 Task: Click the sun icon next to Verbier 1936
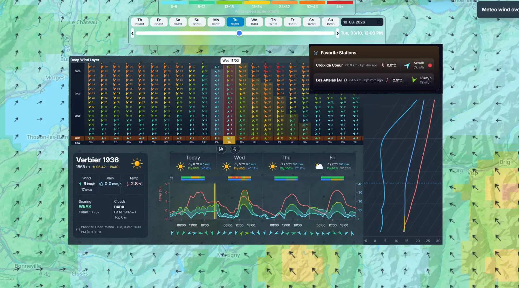point(137,163)
